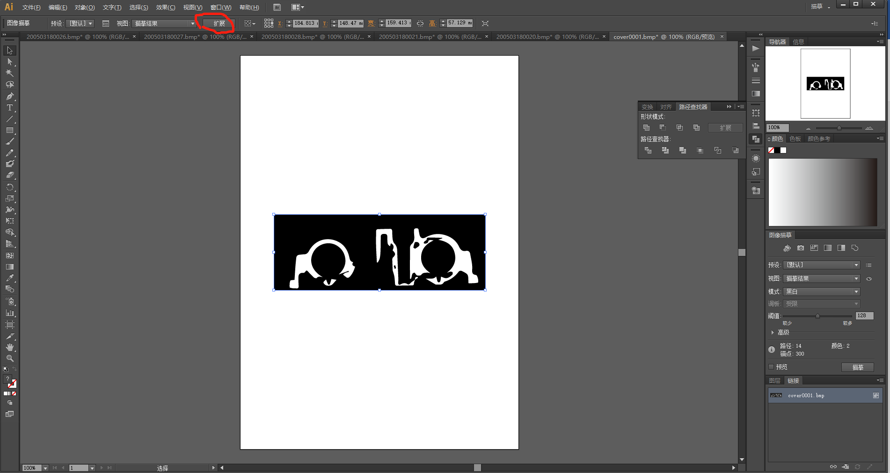Click the Navigator zoom slider handle
This screenshot has height=473, width=890.
tap(839, 128)
